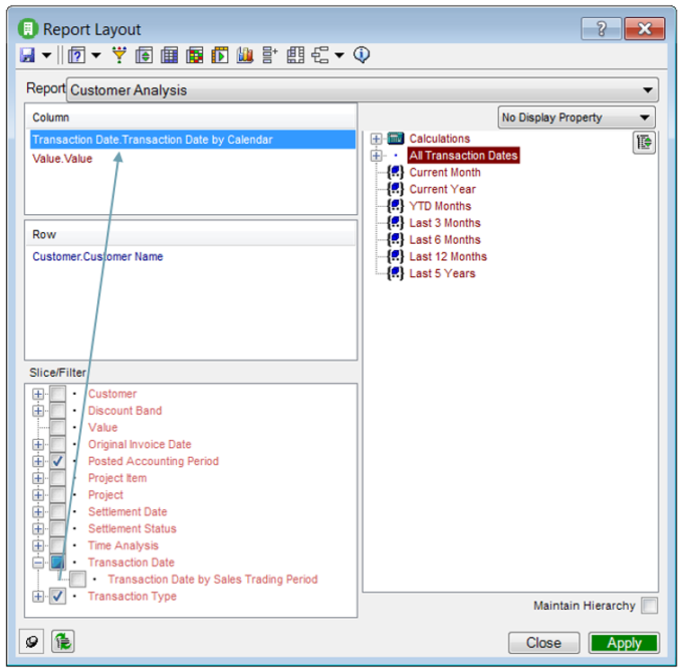Select the Last 3 Months set
Image resolution: width=682 pixels, height=672 pixels.
(445, 223)
